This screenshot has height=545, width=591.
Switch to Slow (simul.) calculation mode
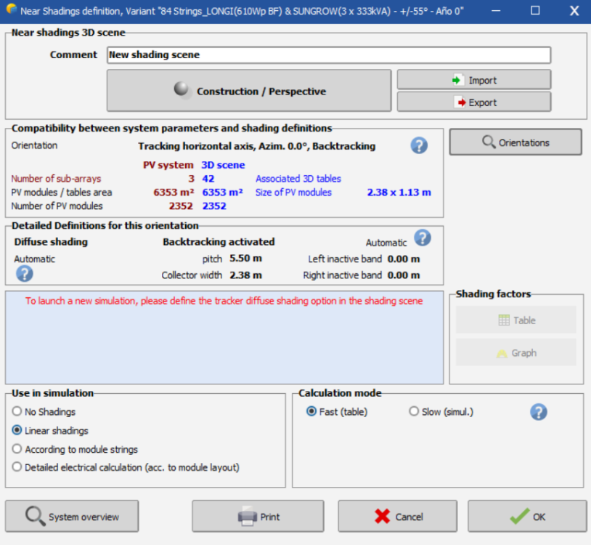(414, 412)
